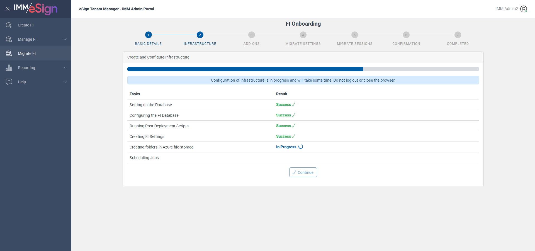Open the IMM Admin2 user profile icon
Image resolution: width=535 pixels, height=251 pixels.
[524, 9]
